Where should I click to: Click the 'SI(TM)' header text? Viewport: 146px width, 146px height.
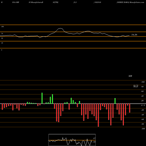point(55,2)
